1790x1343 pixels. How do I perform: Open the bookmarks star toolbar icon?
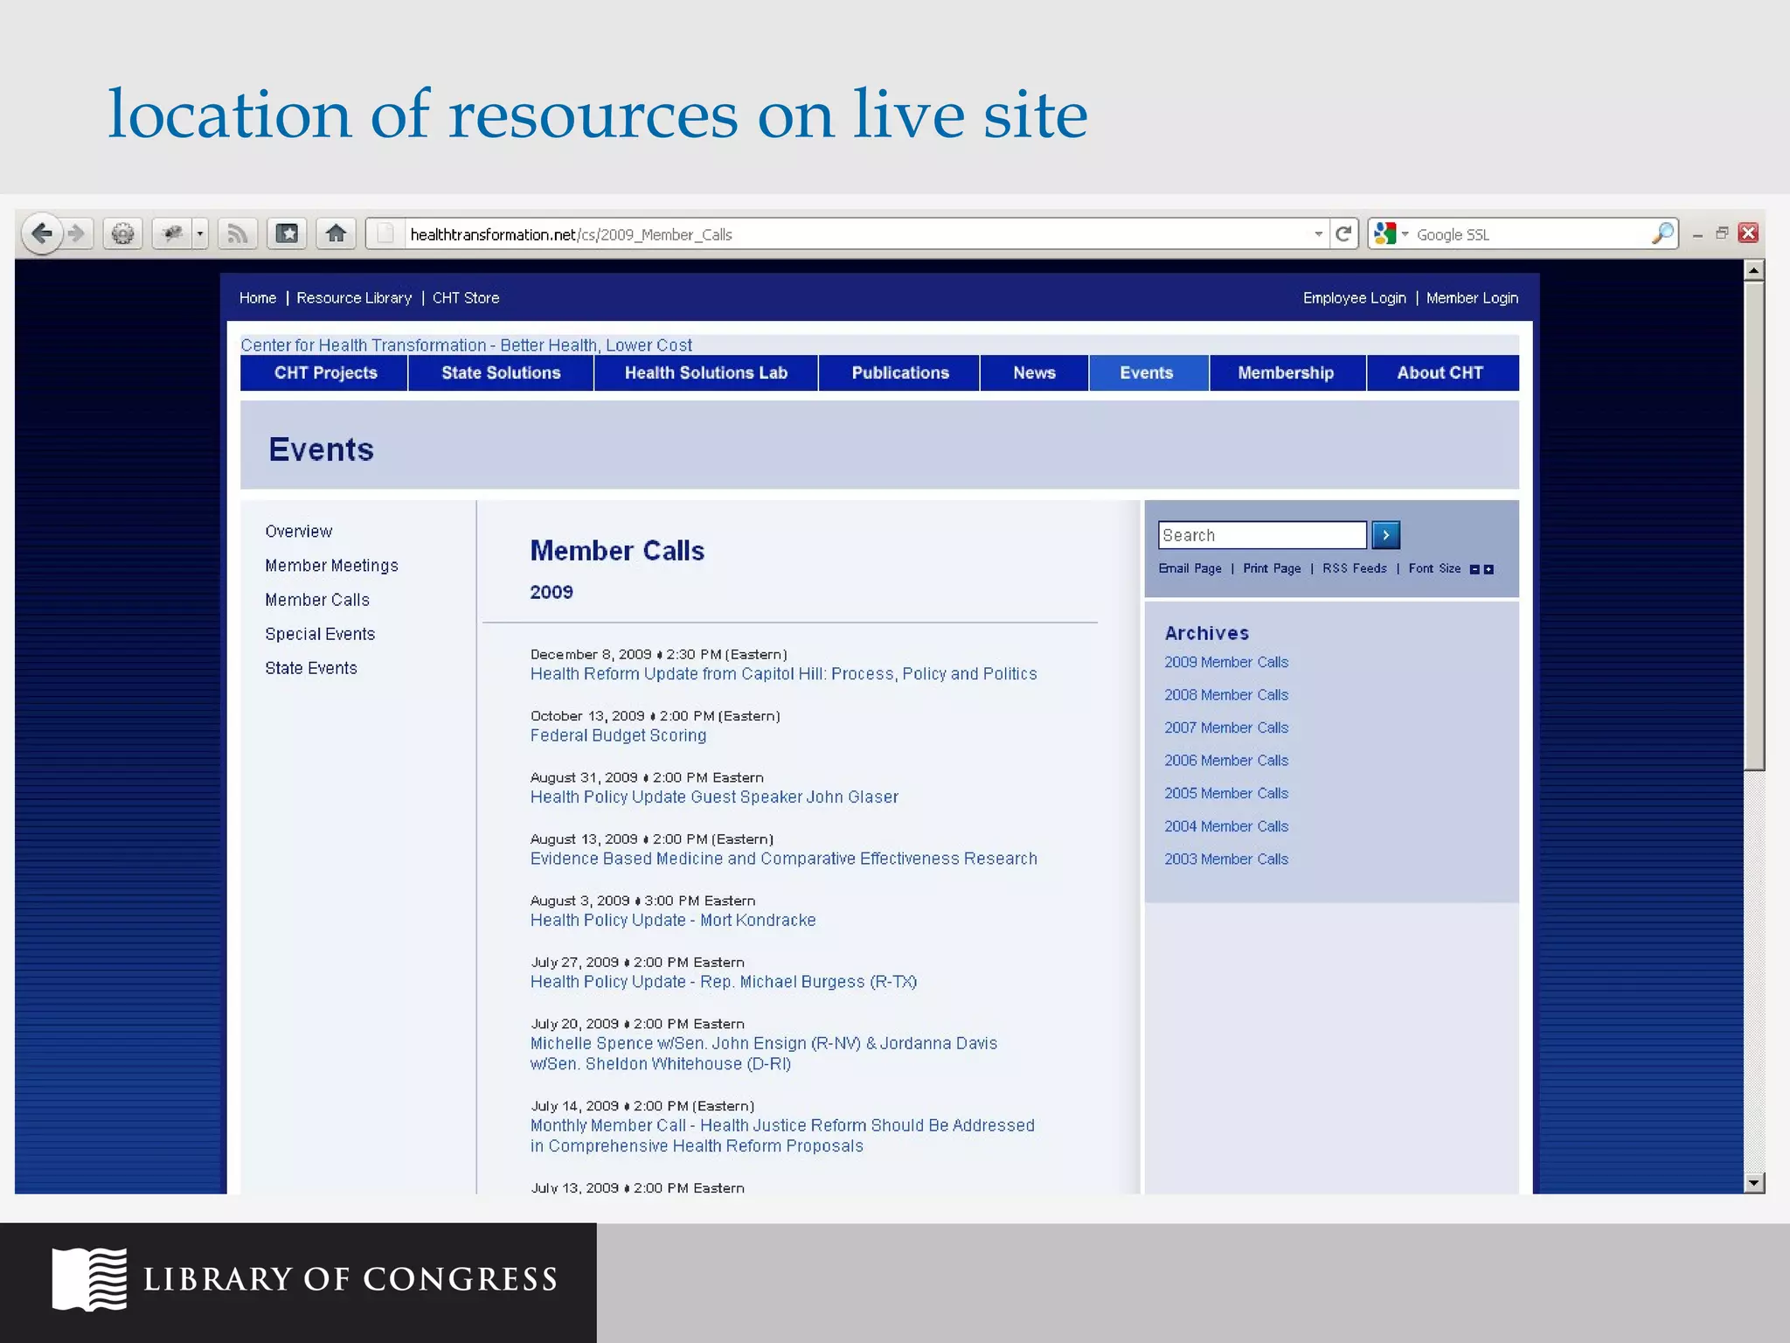pos(287,233)
